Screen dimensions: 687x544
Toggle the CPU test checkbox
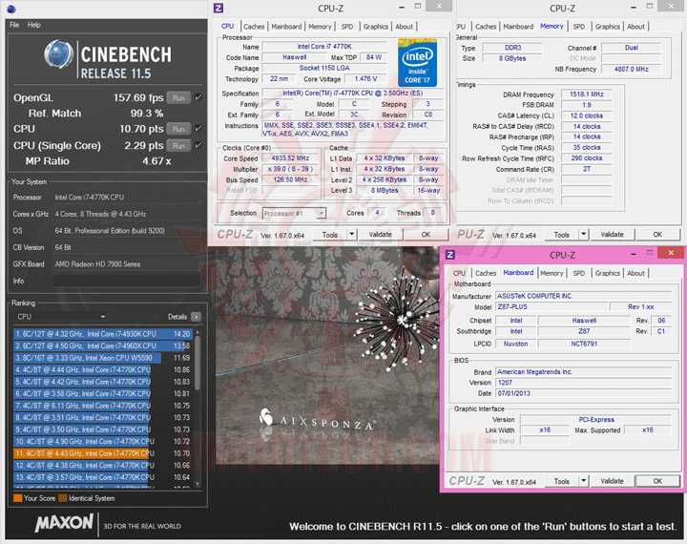tap(198, 129)
